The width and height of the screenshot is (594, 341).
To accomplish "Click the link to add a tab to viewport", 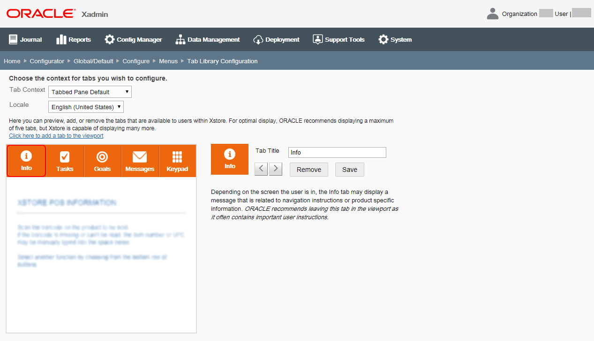I will pos(56,136).
